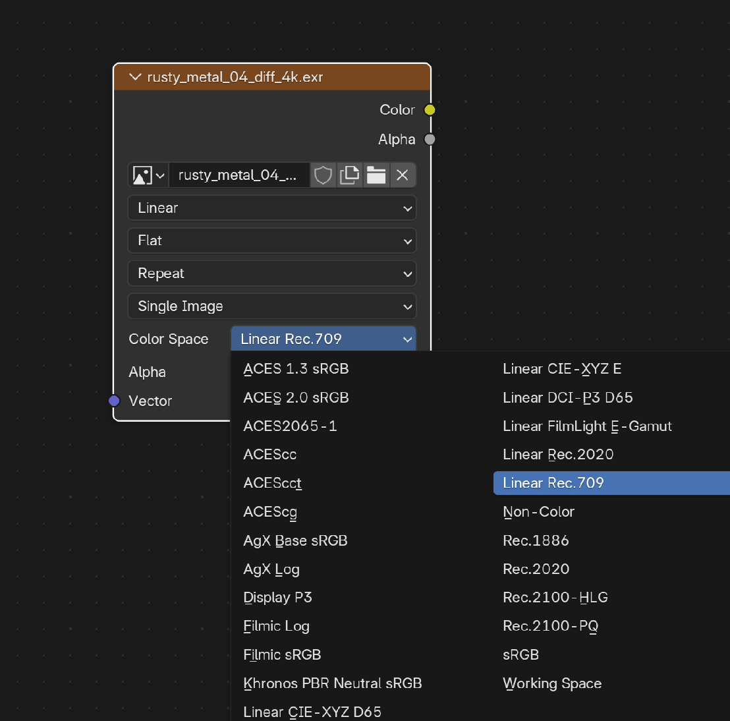
Task: Select Filmic Log color space entry
Action: (276, 626)
